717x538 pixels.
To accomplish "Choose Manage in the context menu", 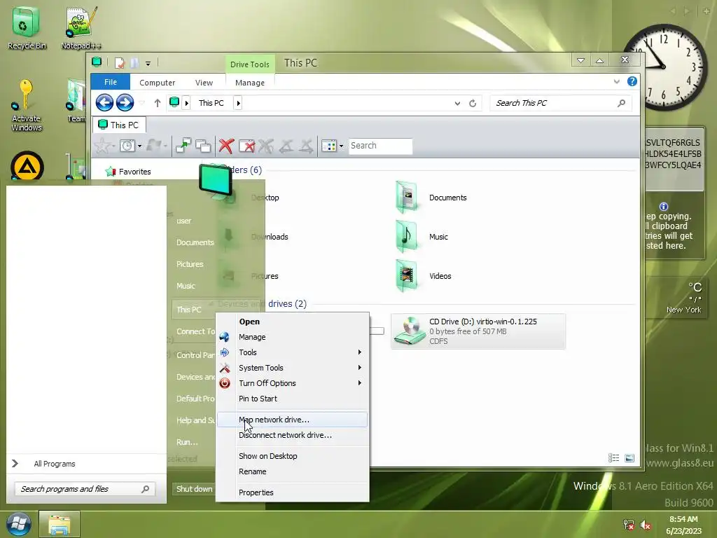I will [x=292, y=337].
